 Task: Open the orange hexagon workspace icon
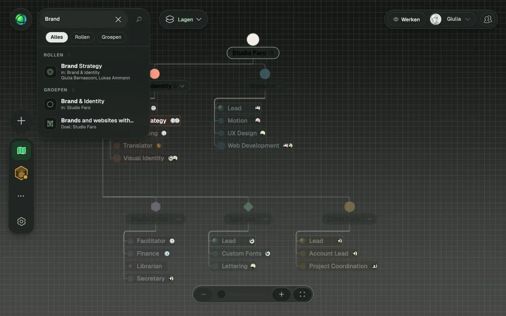[21, 173]
